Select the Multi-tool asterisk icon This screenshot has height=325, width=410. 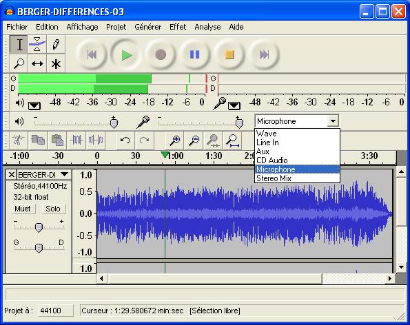56,63
